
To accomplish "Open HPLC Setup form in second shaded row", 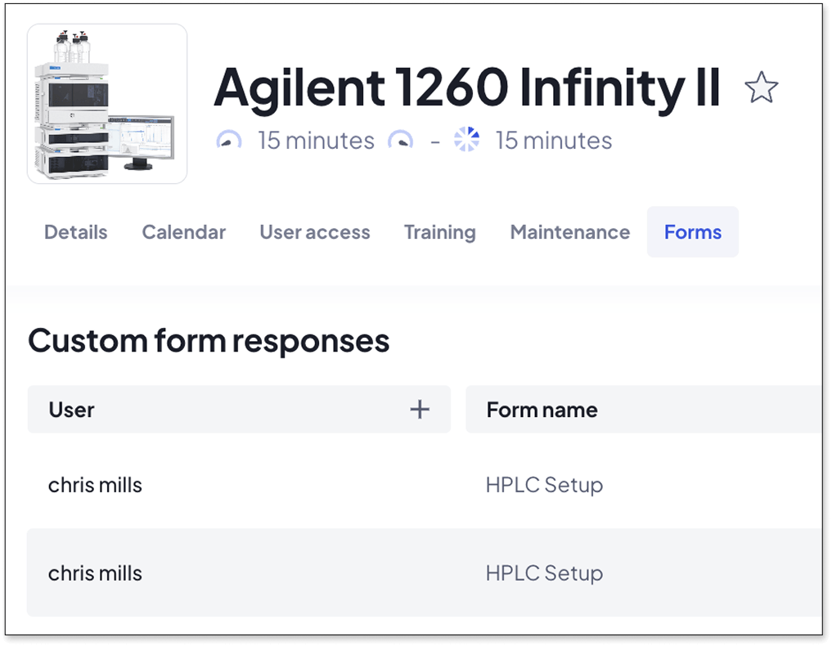I will click(x=544, y=573).
